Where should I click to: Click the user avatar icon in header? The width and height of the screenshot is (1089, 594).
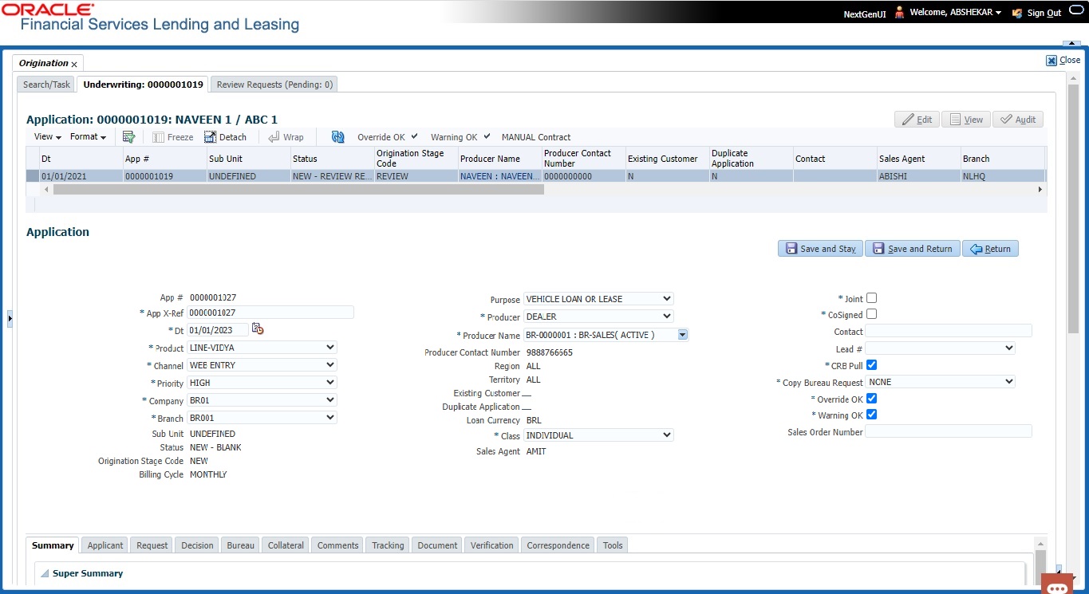[x=899, y=13]
